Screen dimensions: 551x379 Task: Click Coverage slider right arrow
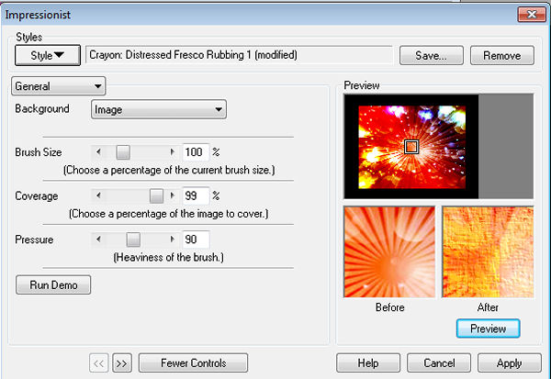173,195
